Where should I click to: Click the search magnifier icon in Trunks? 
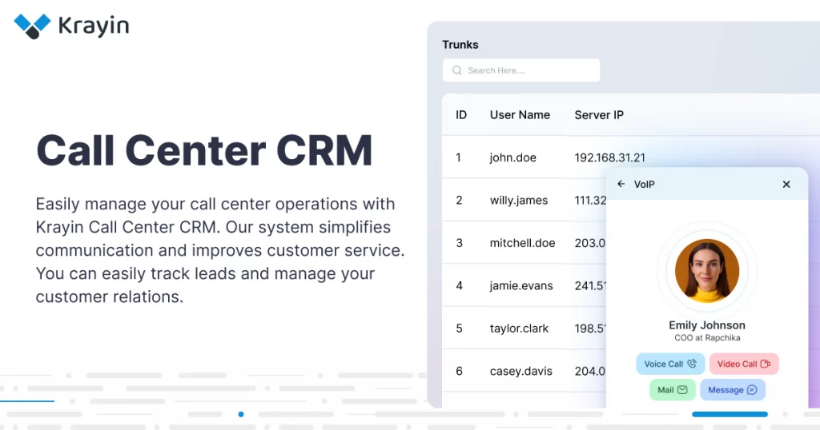click(457, 70)
